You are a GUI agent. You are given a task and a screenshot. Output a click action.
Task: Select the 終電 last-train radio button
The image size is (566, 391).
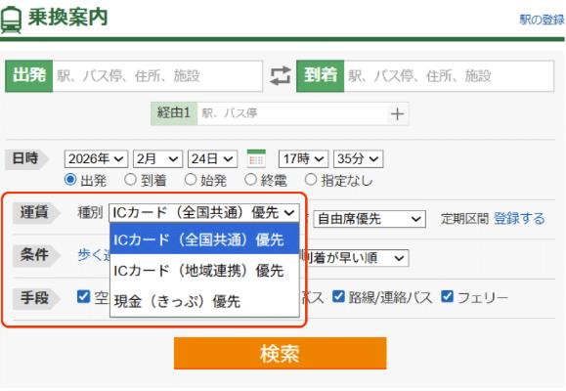pos(250,180)
